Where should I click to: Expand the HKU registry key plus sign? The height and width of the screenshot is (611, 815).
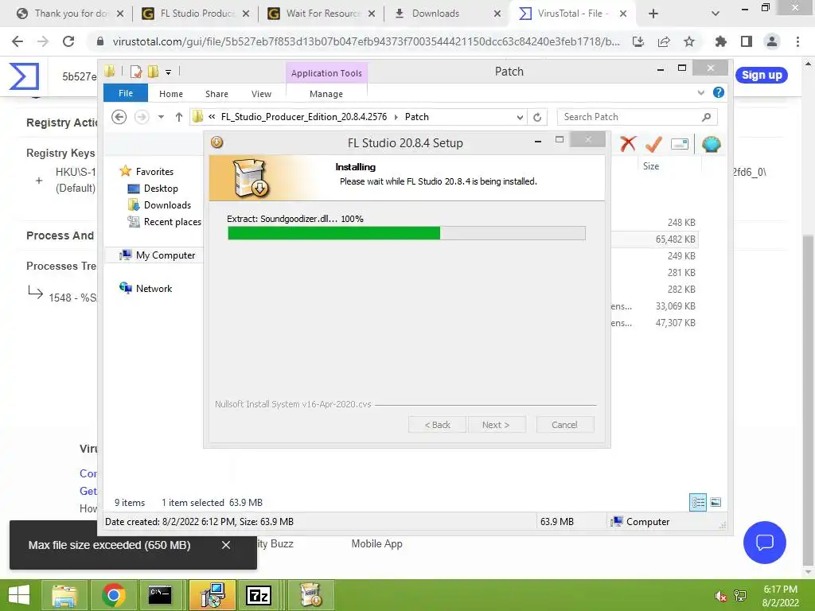[39, 181]
